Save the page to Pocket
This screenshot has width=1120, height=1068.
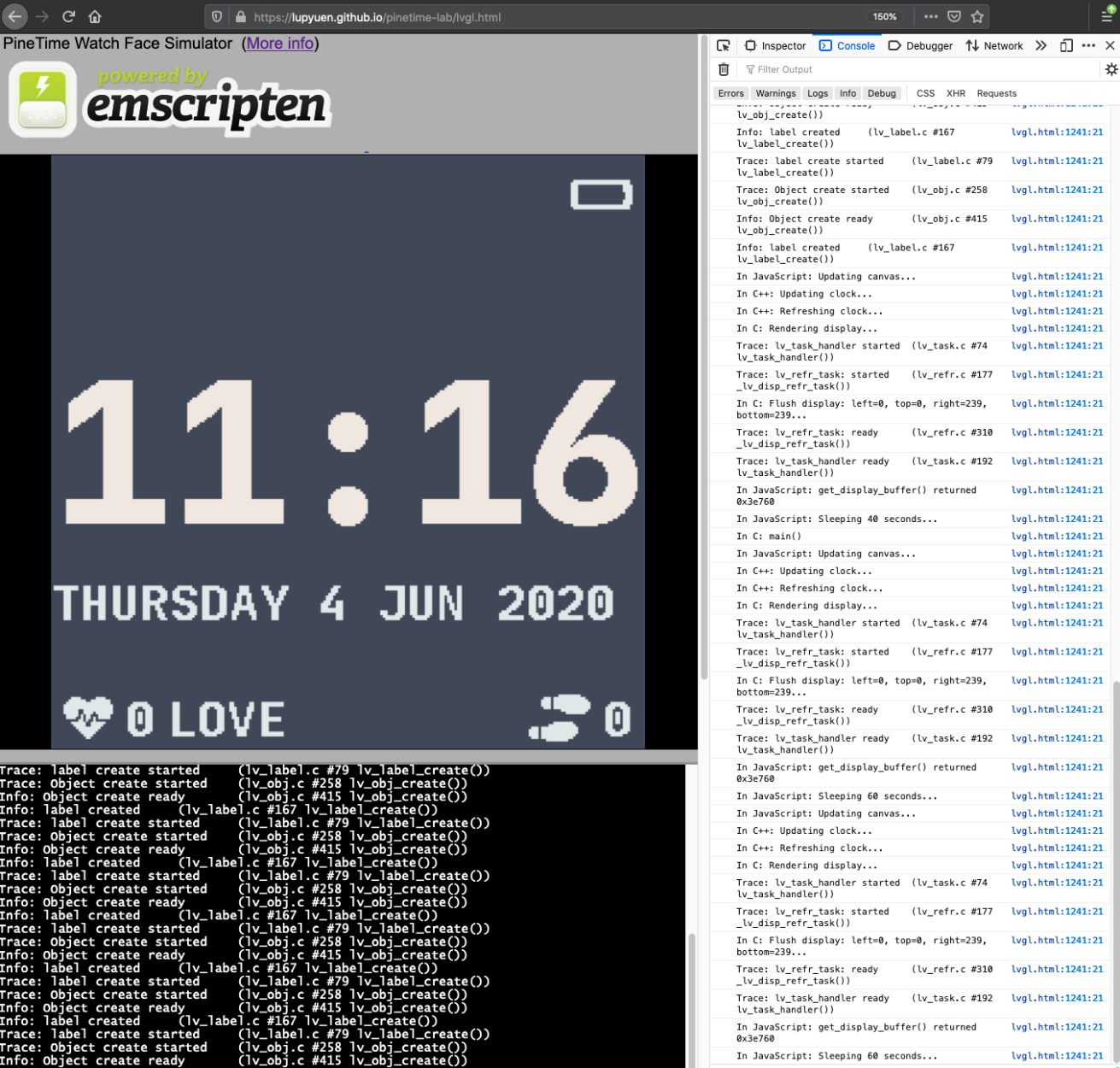tap(954, 16)
